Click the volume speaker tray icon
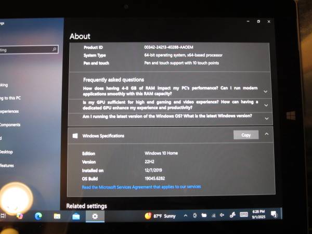The image size is (312, 234). (x=222, y=215)
